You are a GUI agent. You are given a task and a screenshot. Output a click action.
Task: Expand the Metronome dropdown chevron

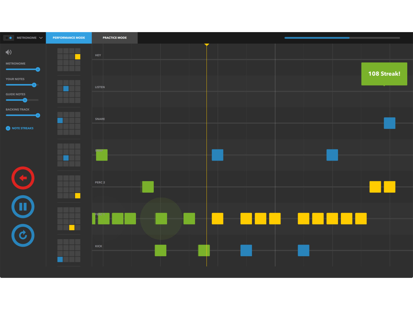41,38
